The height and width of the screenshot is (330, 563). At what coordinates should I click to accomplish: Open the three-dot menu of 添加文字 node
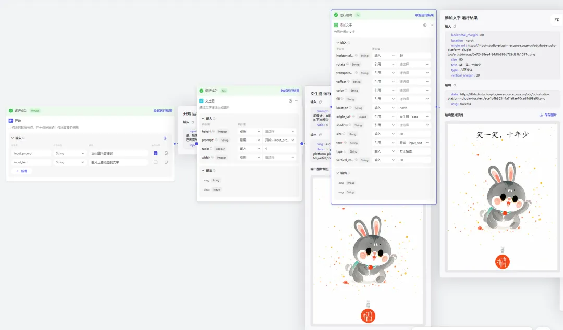tap(431, 25)
